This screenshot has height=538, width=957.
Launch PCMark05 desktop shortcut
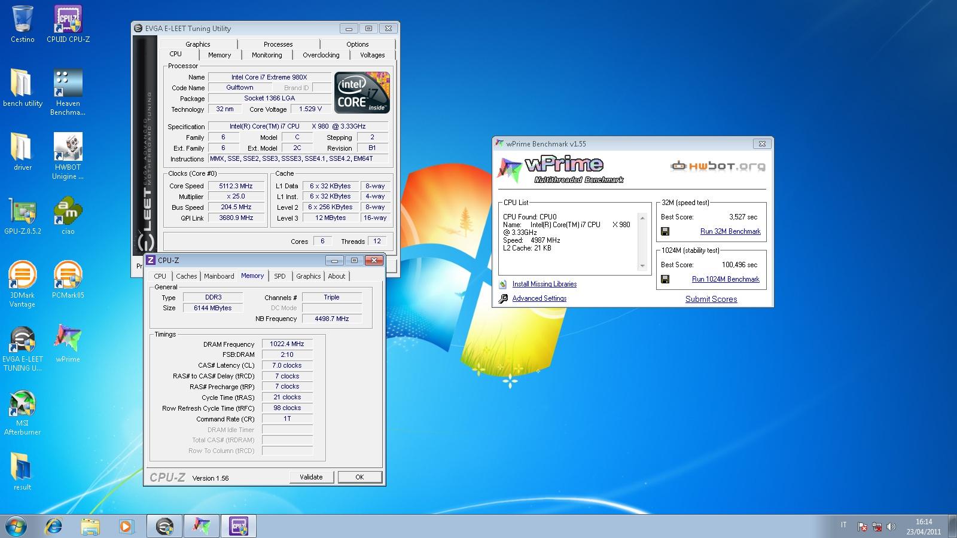point(68,280)
